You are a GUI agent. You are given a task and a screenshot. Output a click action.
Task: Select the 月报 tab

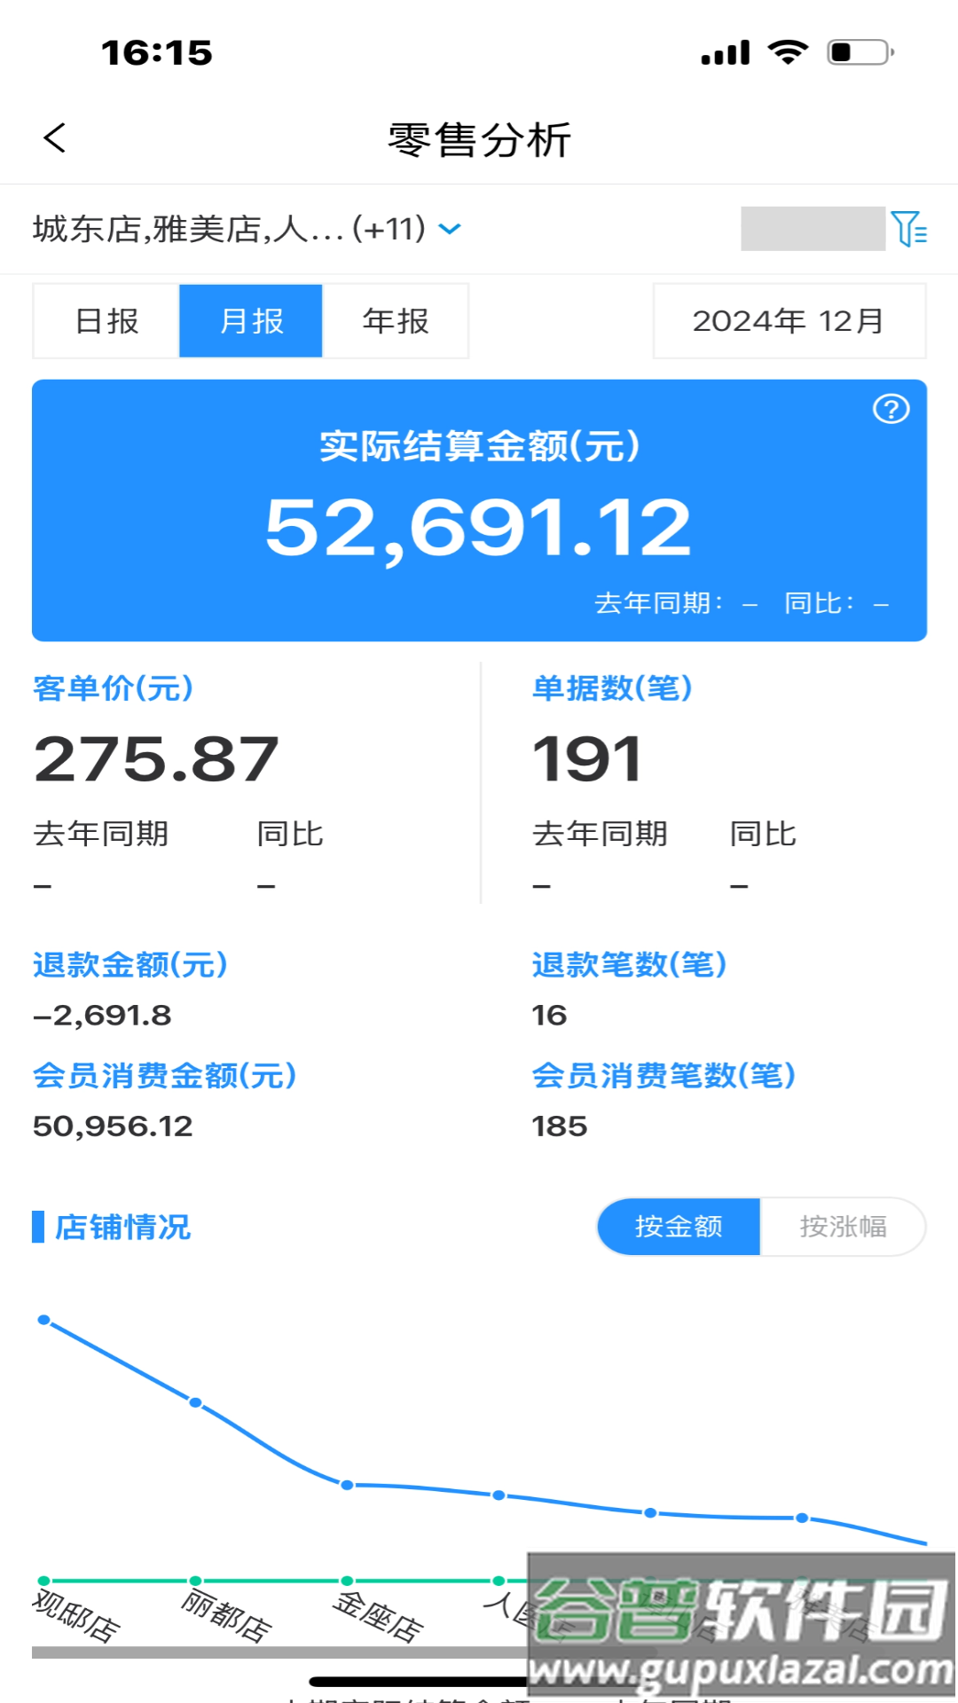pyautogui.click(x=251, y=321)
